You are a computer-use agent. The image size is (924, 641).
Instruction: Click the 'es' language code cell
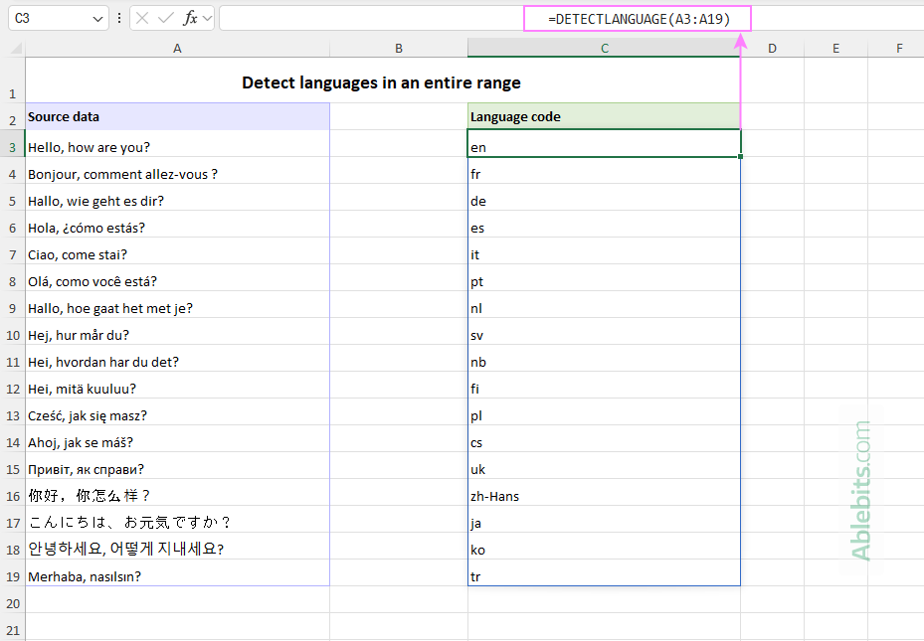604,225
